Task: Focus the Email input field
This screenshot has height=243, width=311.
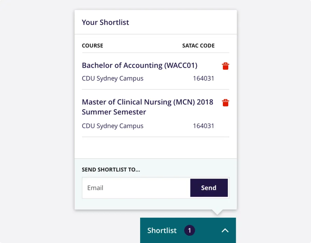Action: tap(136, 188)
